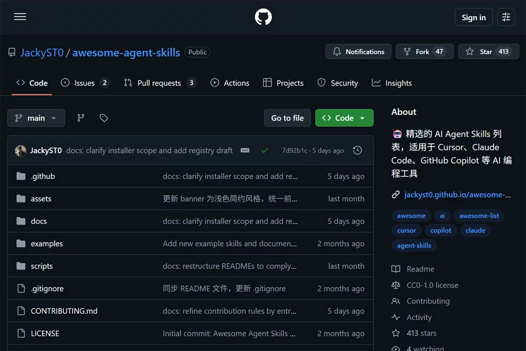The image size is (526, 351).
Task: Switch to the Security tab
Action: pos(338,83)
